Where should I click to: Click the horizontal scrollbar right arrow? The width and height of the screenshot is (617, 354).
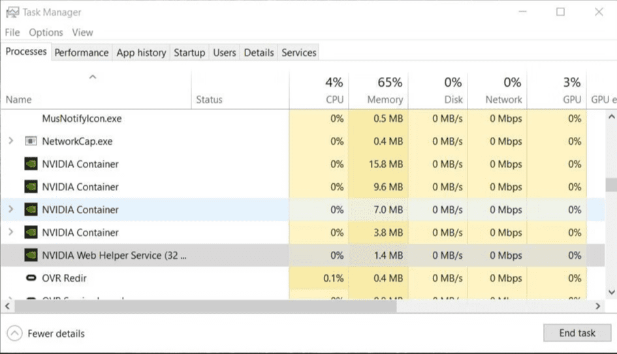tap(597, 306)
